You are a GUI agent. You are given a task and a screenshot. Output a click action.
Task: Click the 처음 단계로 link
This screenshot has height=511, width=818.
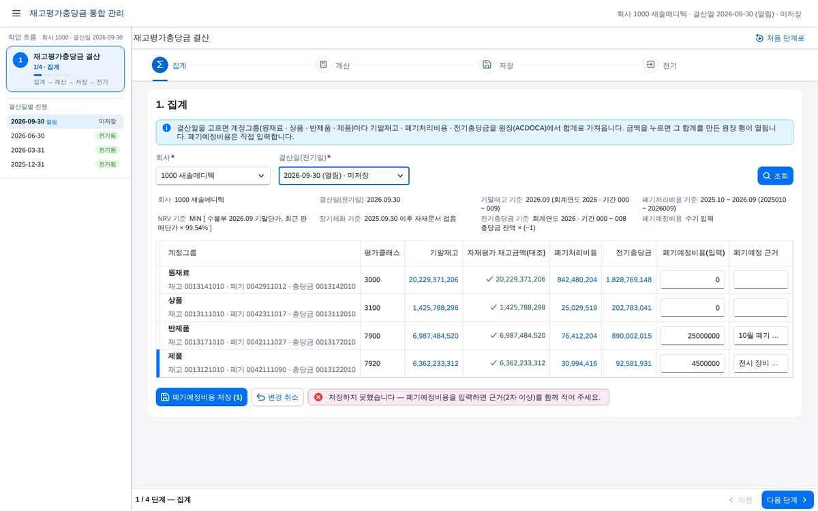(780, 38)
